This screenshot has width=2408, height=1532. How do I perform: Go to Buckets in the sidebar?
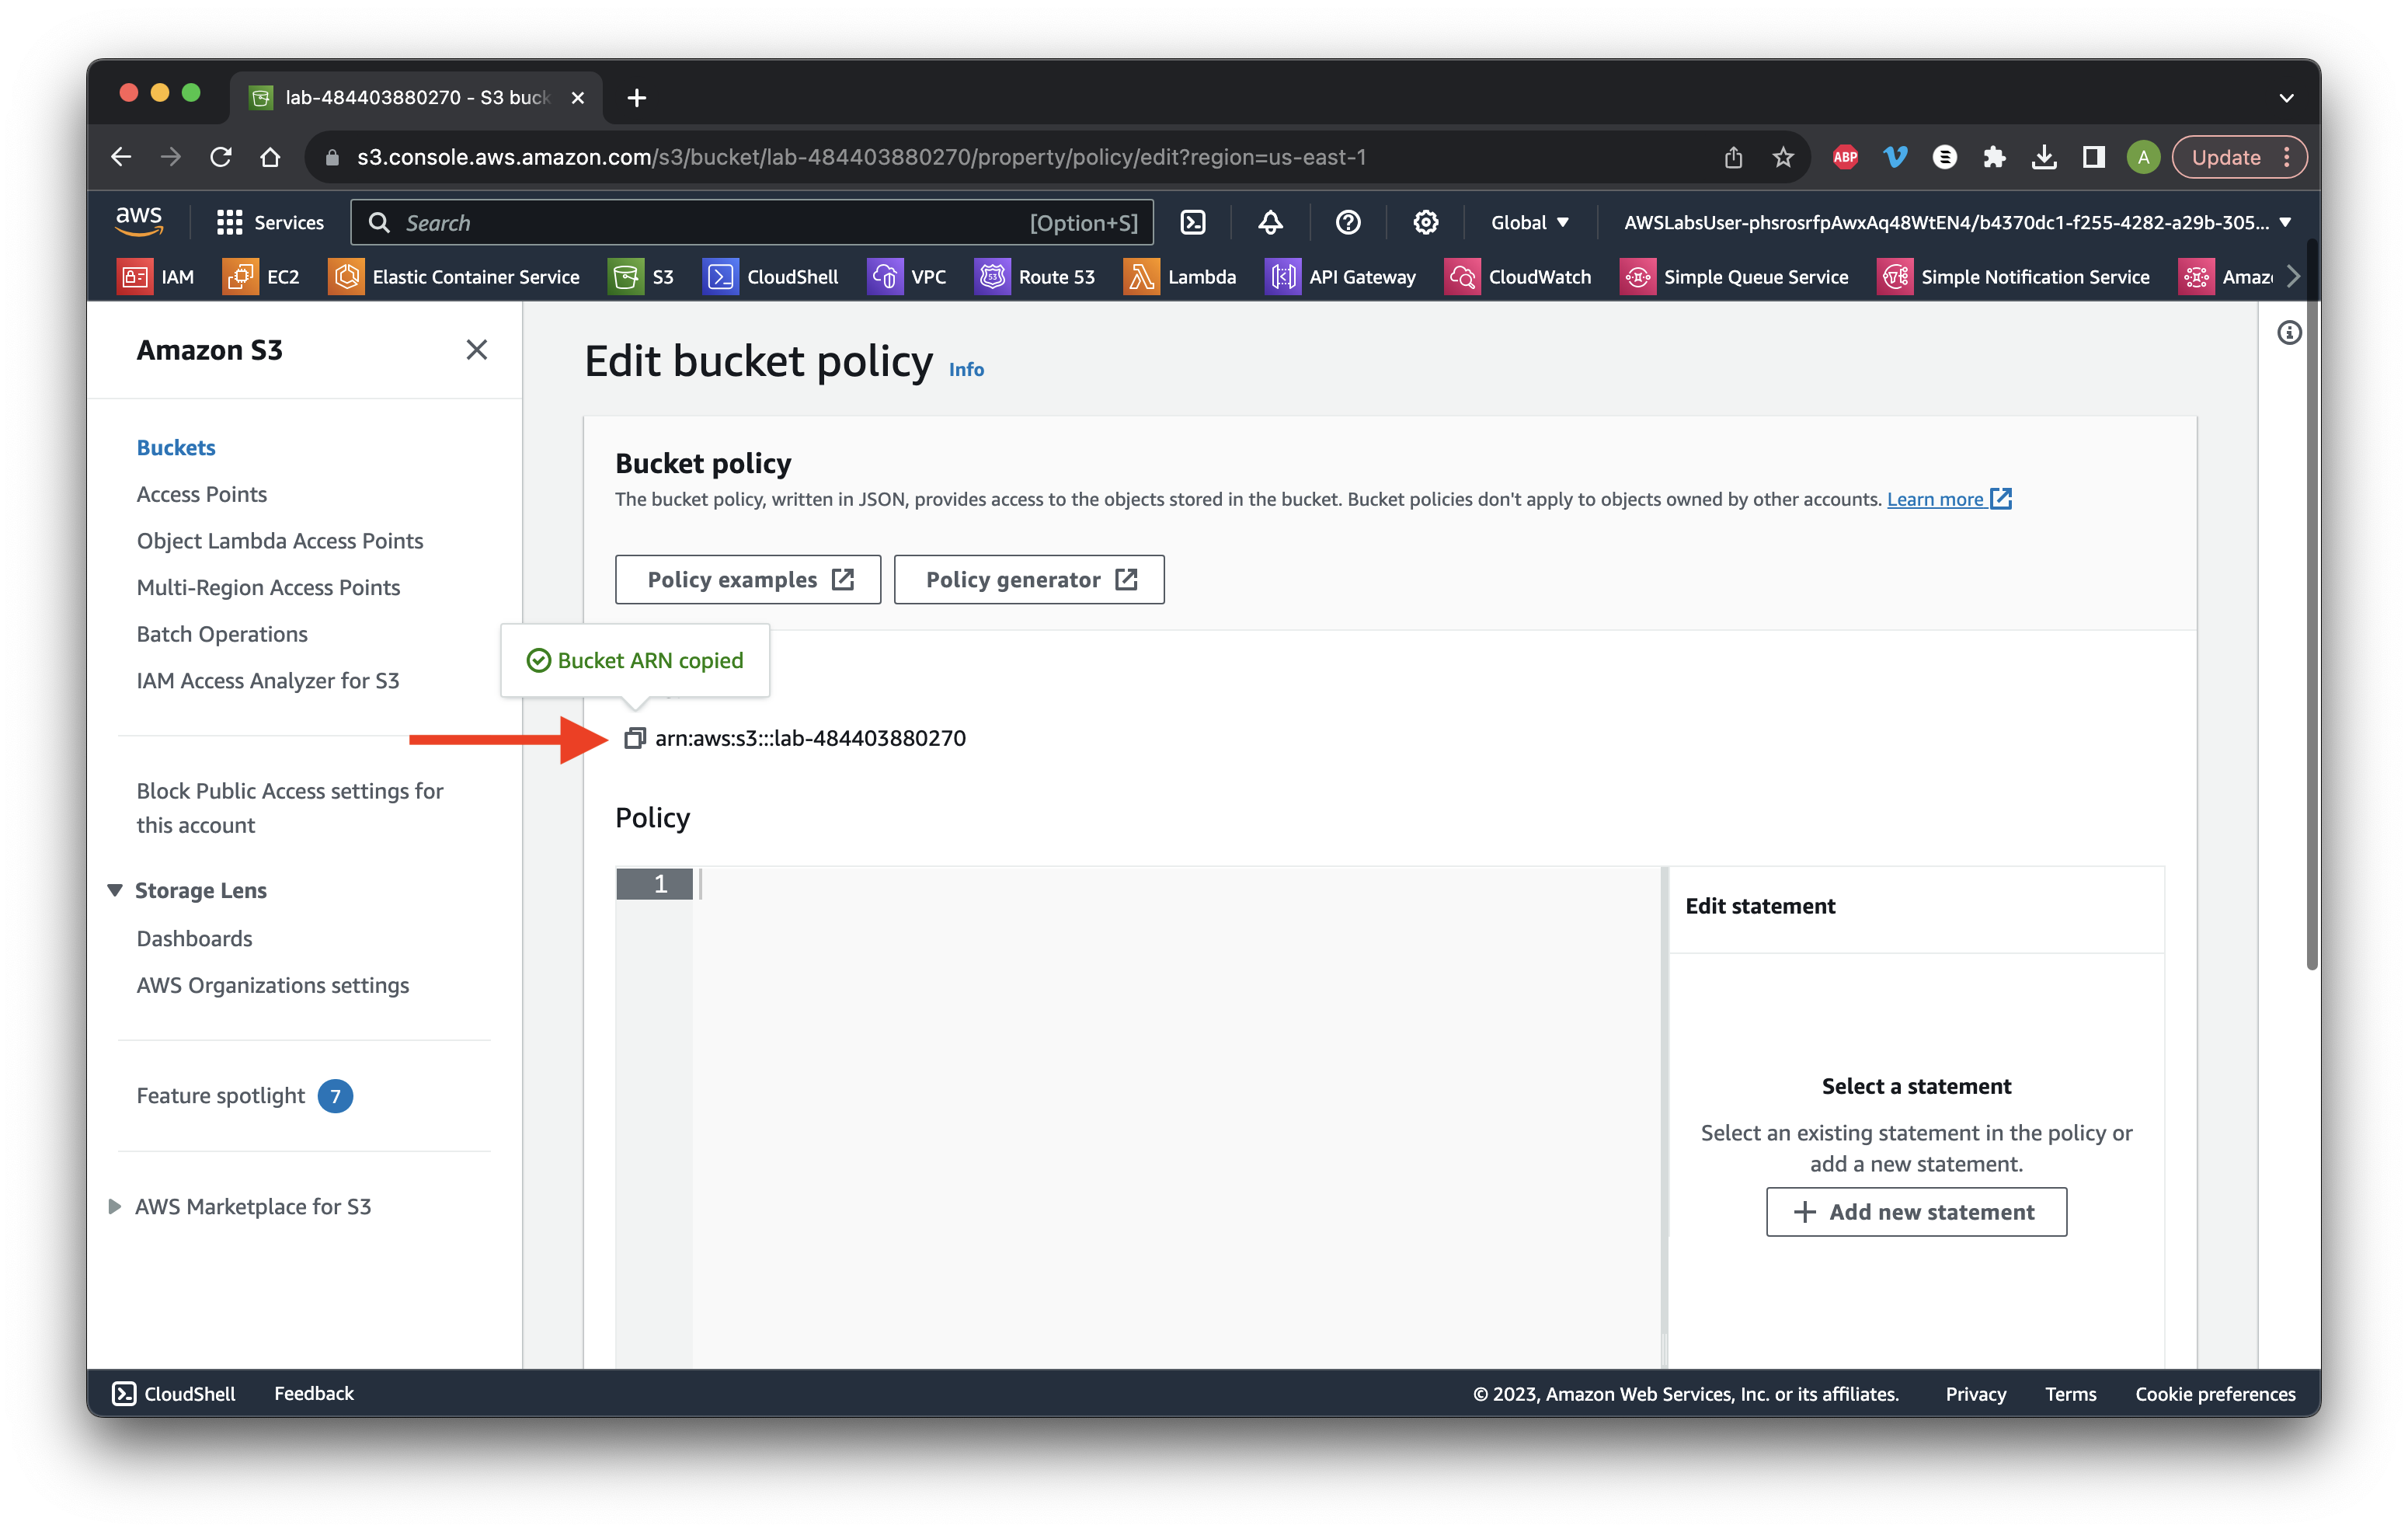click(x=176, y=447)
